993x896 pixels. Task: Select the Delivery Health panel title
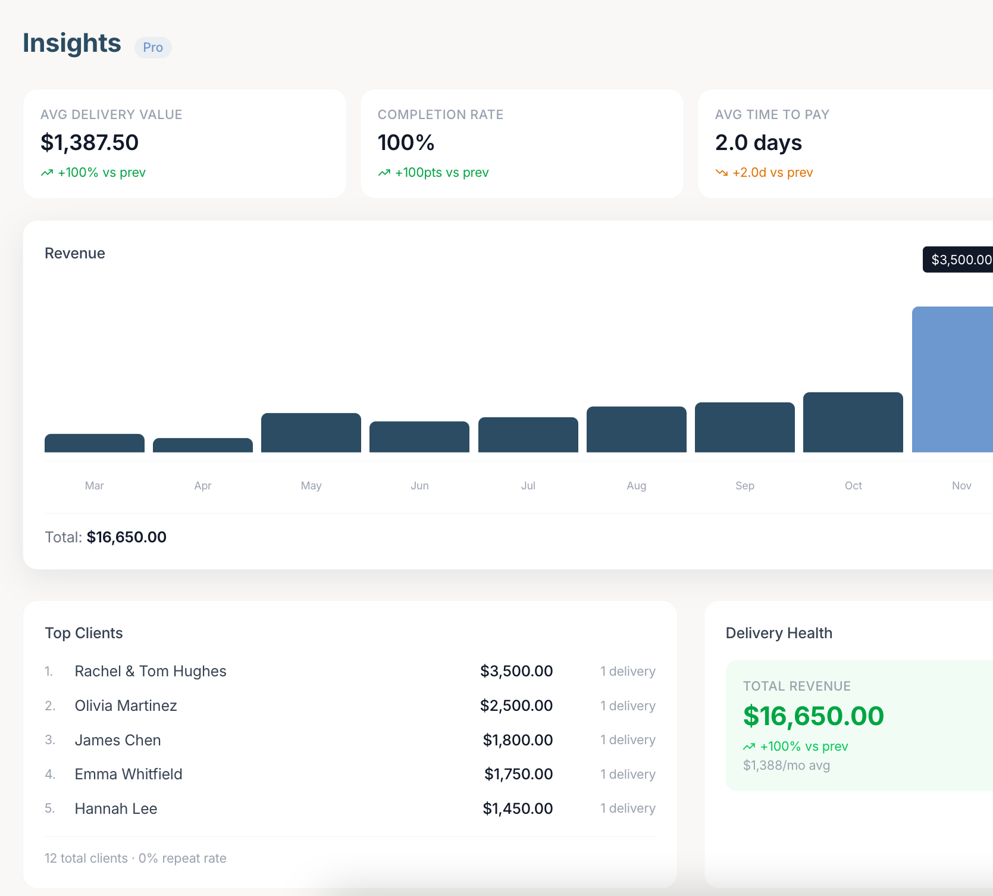(x=779, y=633)
